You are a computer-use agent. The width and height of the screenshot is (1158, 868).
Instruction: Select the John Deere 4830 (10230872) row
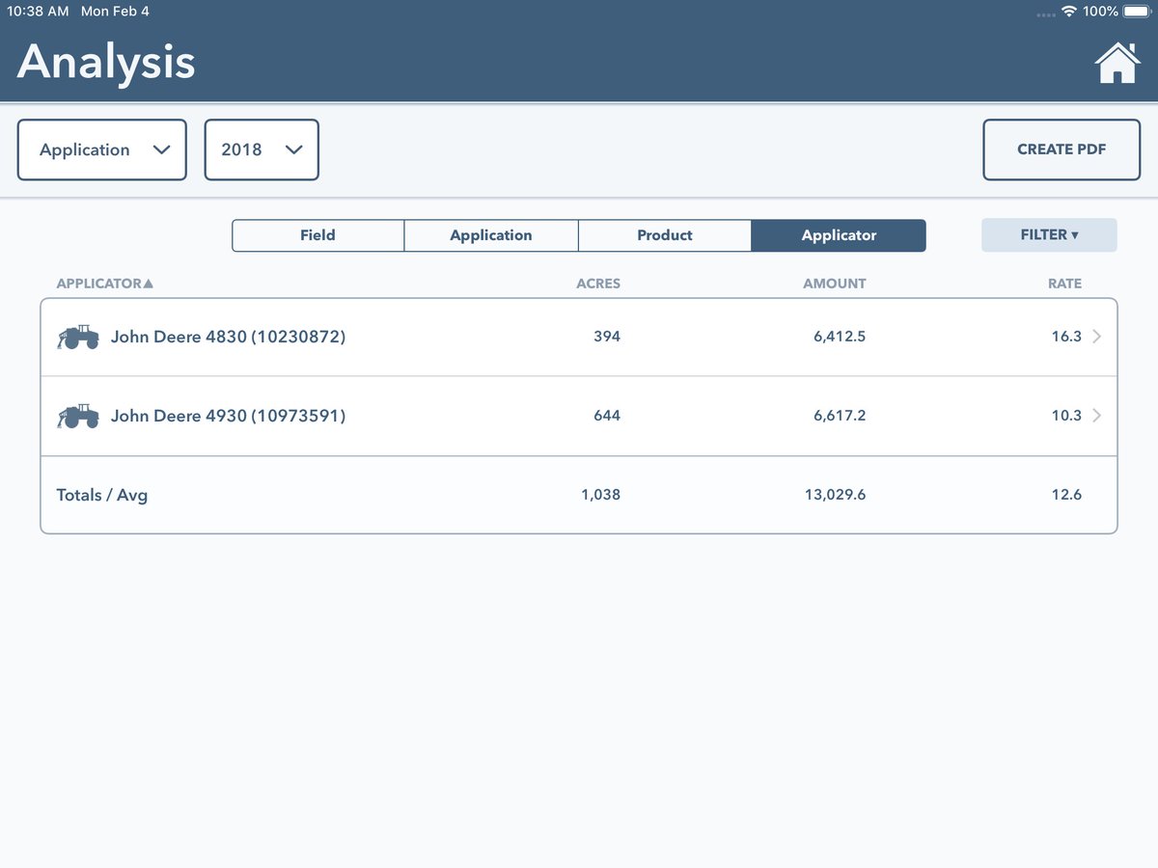coord(579,338)
